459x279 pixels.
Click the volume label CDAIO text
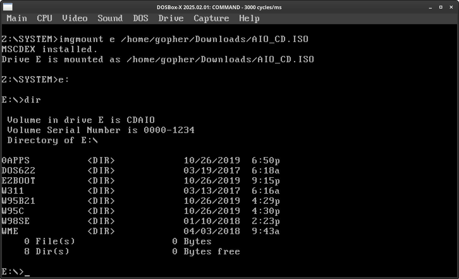(x=141, y=120)
